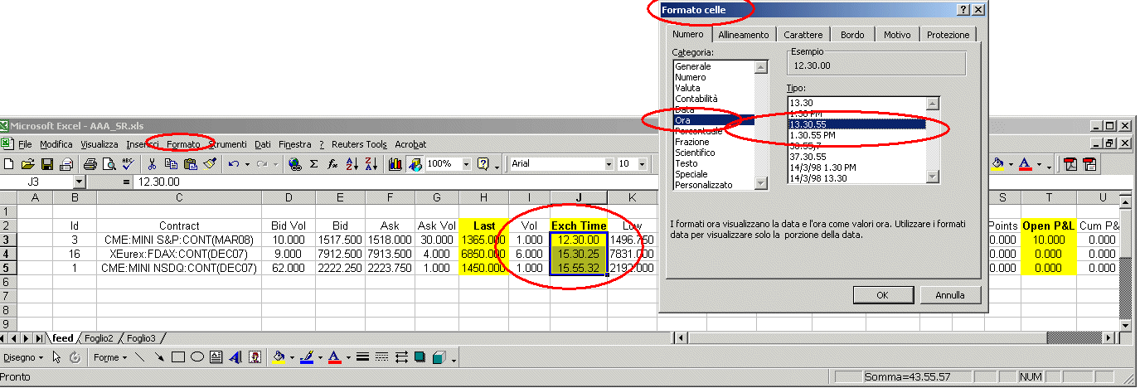Click down arrow of Tipo list scrollbar
The width and height of the screenshot is (1140, 388).
click(x=933, y=177)
